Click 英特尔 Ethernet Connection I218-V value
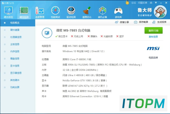The width and height of the screenshot is (170, 114). coord(85,97)
